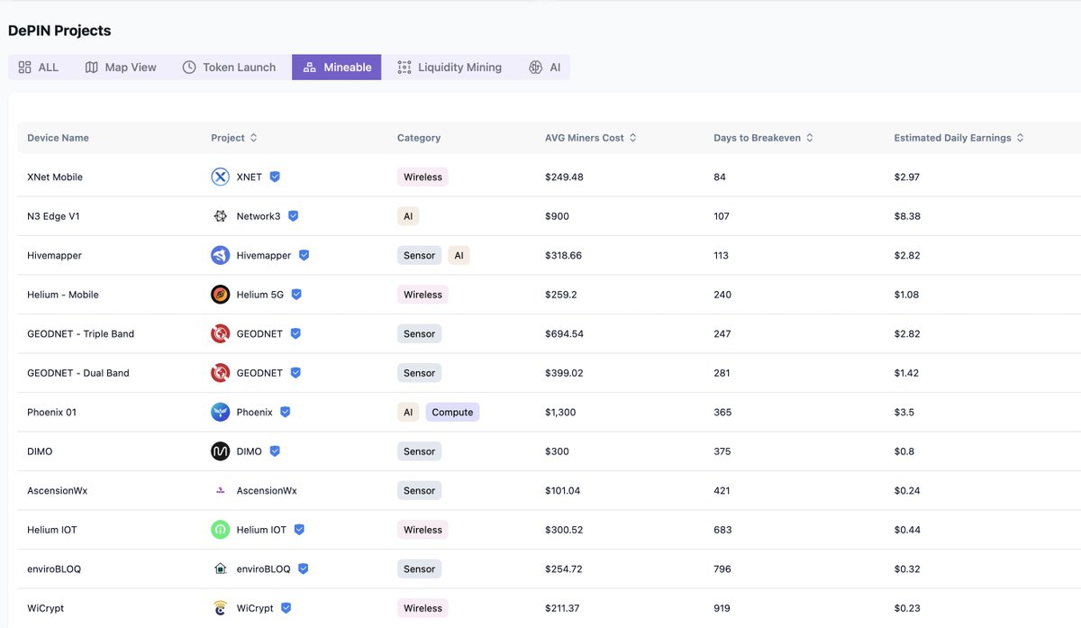Click the Compute tag in Phoenix 01 row

(452, 412)
